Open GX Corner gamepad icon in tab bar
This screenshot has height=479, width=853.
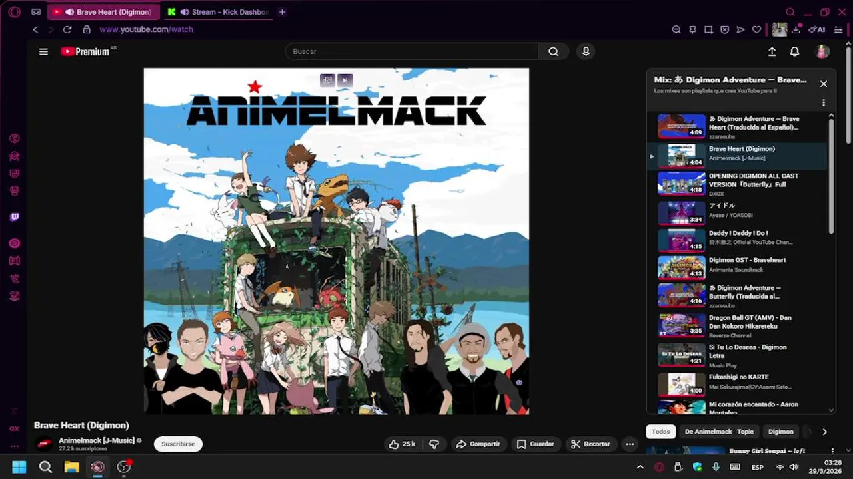(x=36, y=12)
